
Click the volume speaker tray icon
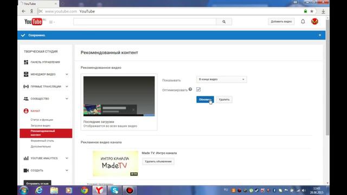304,190
